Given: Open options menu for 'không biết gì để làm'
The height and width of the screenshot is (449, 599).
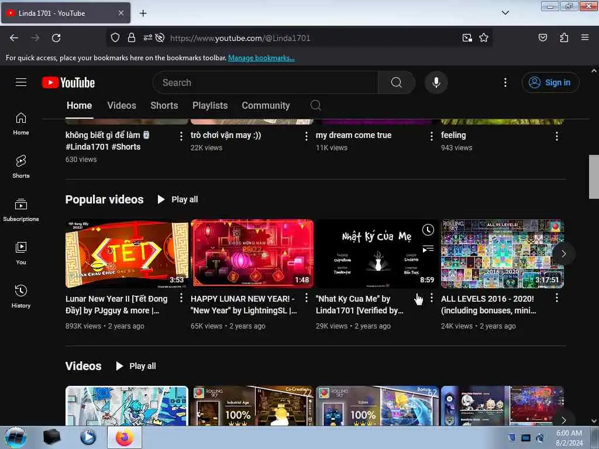Looking at the screenshot, I should (x=181, y=136).
